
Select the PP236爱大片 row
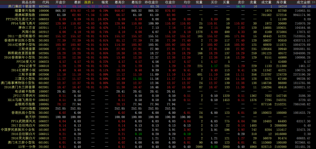(158, 62)
